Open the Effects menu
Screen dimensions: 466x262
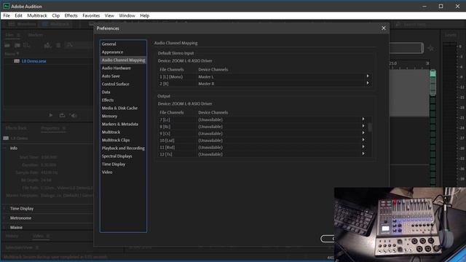point(71,15)
